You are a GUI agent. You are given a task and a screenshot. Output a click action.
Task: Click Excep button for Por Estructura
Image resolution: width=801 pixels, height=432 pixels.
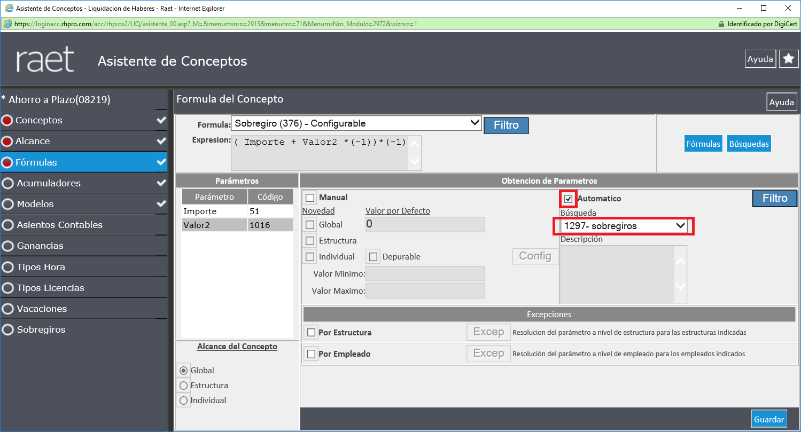pos(488,332)
